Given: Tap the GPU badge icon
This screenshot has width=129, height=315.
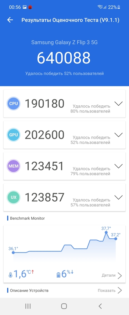Looking at the screenshot, I should 14,135.
